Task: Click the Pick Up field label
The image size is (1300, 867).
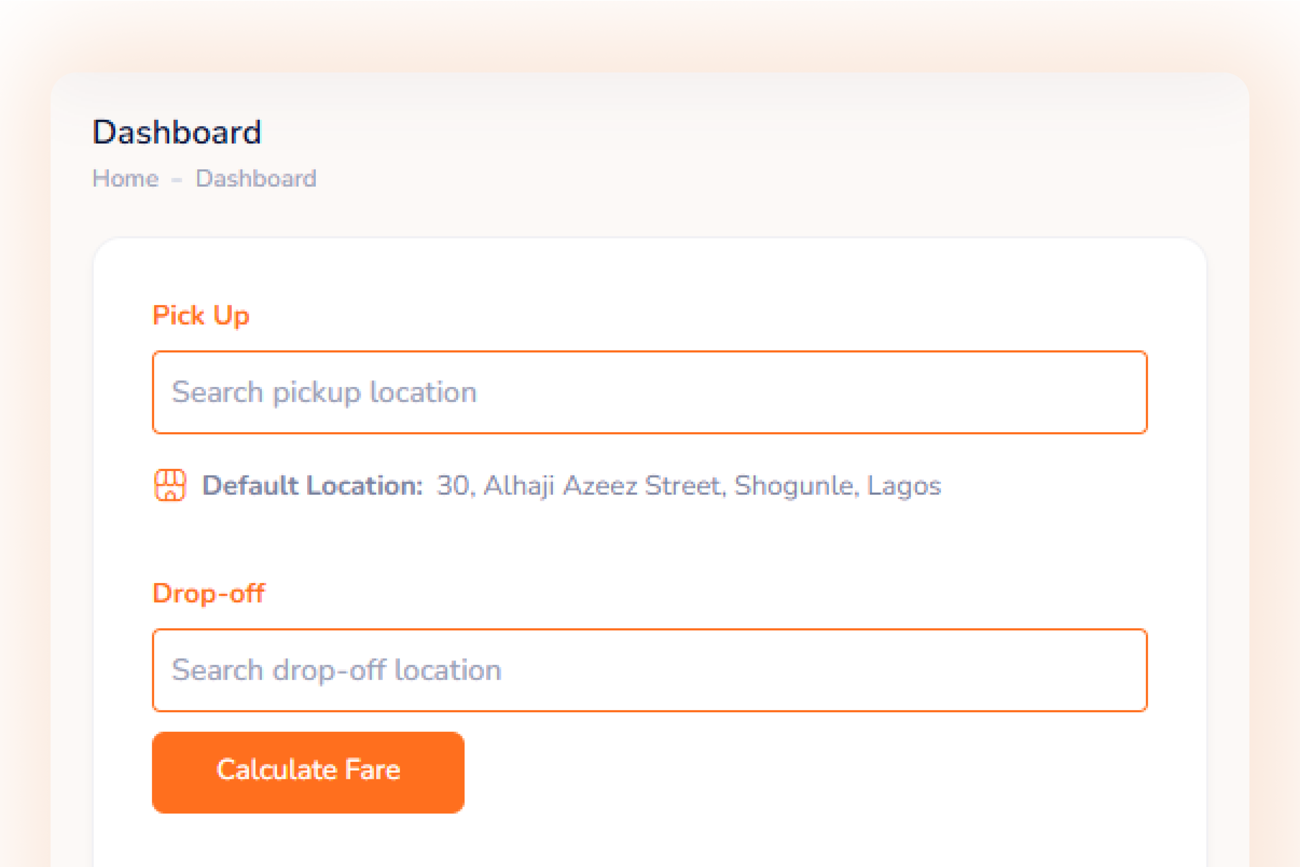Action: pyautogui.click(x=201, y=316)
